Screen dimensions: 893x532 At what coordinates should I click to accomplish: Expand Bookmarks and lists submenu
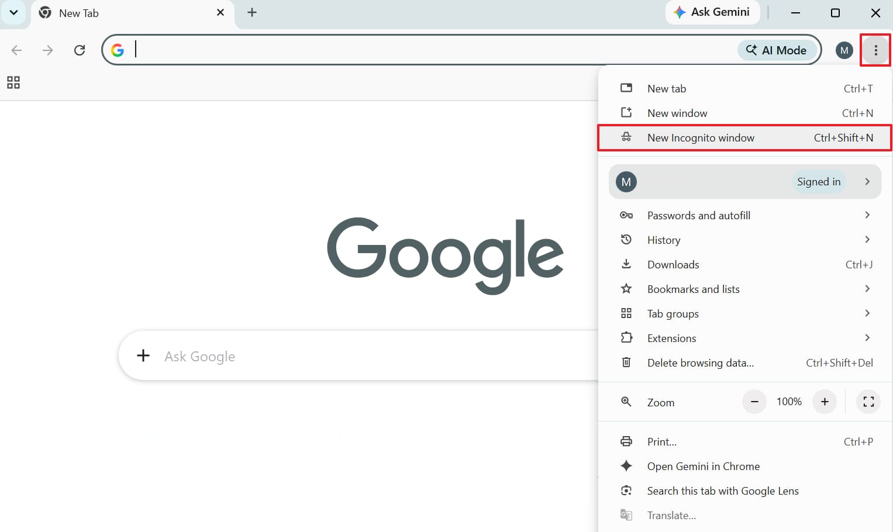744,289
